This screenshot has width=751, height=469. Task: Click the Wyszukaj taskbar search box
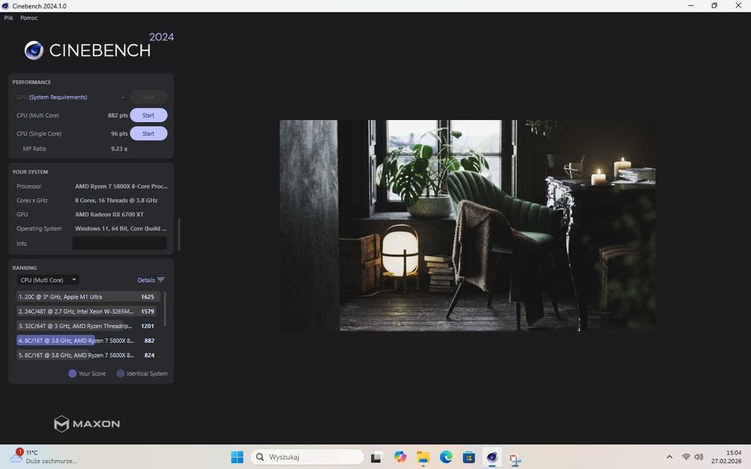click(x=307, y=457)
